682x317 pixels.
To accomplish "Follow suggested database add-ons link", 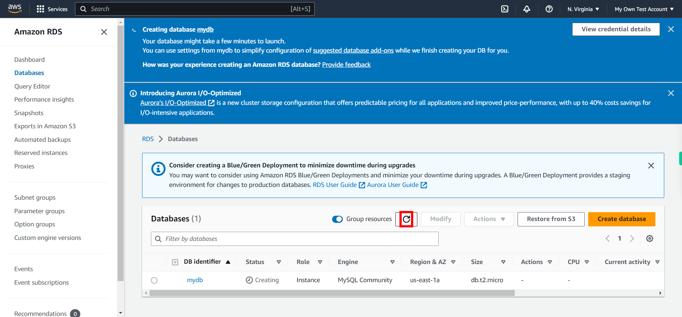I will 353,50.
